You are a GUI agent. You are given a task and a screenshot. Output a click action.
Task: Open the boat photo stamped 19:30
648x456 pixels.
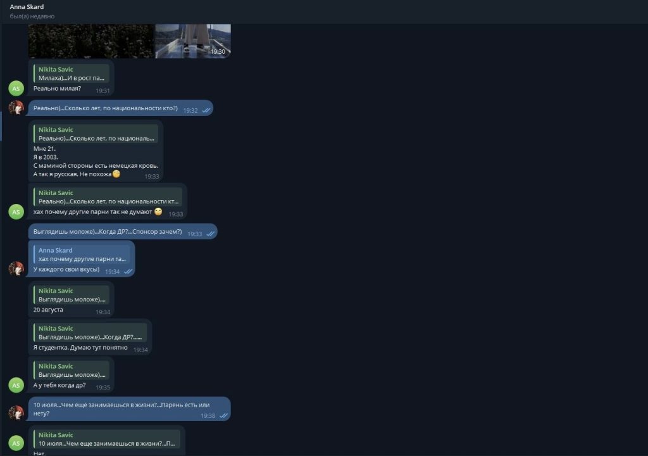click(192, 41)
